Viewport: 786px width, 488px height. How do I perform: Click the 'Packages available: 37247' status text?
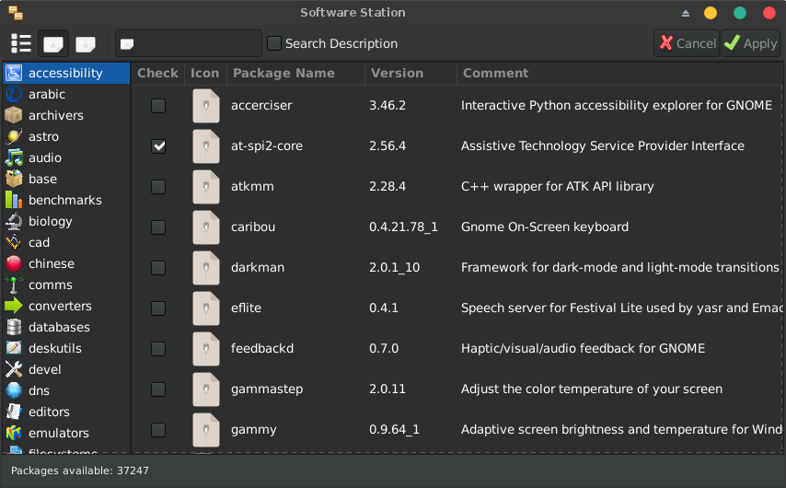coord(80,471)
